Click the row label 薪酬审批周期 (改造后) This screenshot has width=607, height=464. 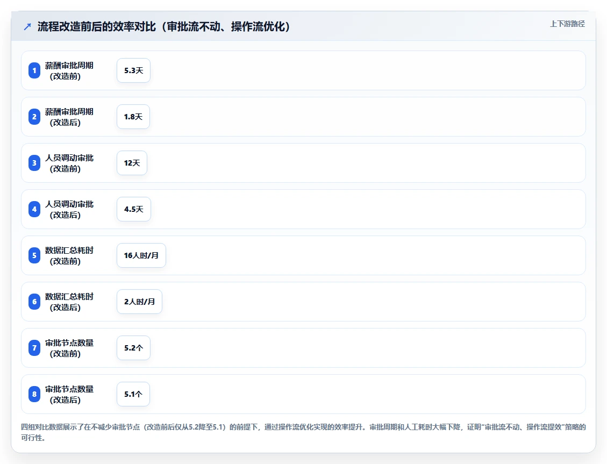click(69, 117)
